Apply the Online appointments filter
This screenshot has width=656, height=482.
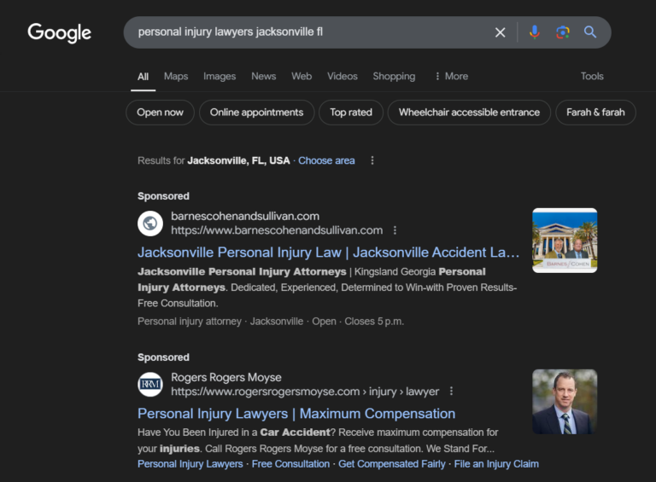(x=256, y=113)
